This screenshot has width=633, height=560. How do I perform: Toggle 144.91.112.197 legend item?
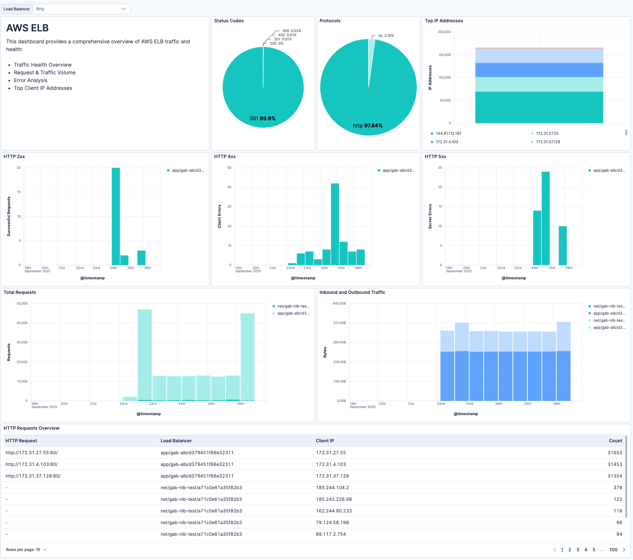coord(448,134)
